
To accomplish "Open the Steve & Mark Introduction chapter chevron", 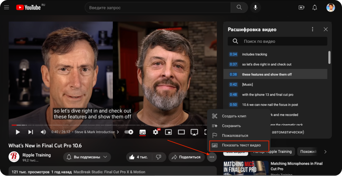I will click(118, 132).
